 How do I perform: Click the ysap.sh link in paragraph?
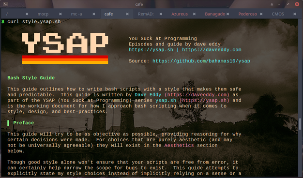pos(166,101)
